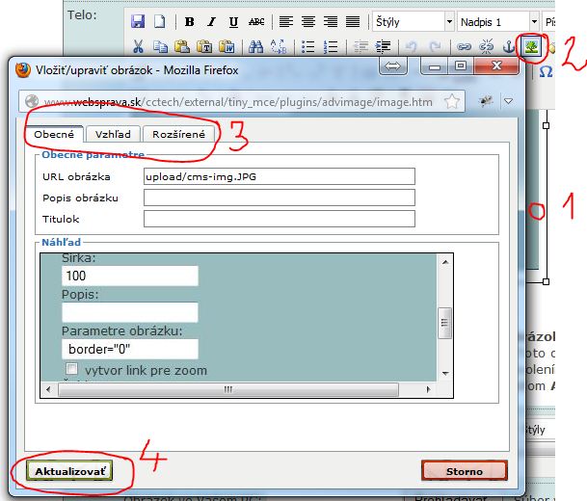The width and height of the screenshot is (587, 501).
Task: Toggle underline formatting in editor toolbar
Action: point(233,22)
